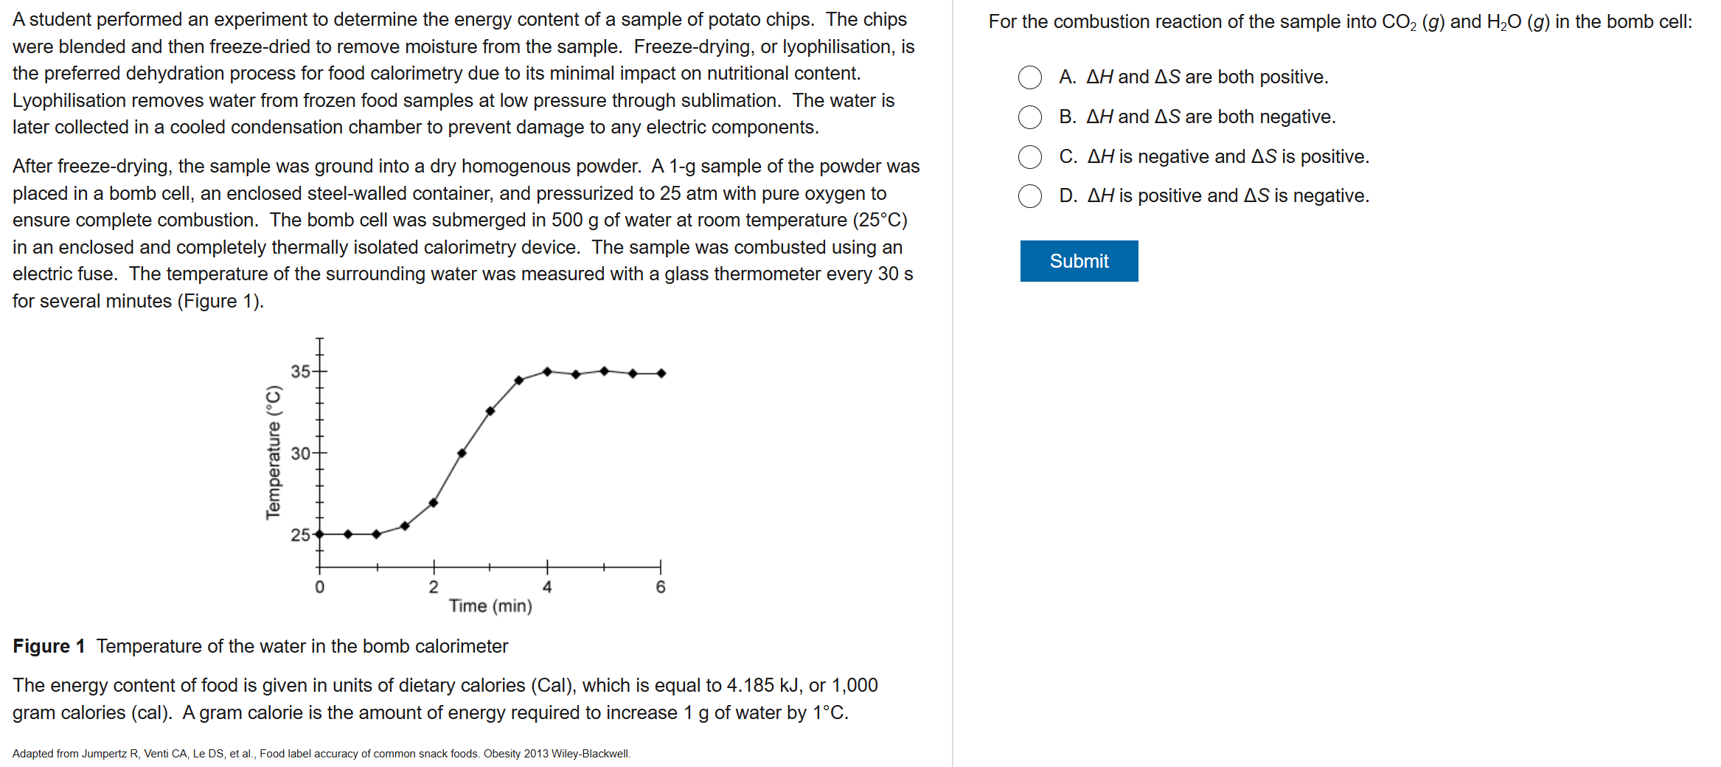Click the first passage paragraph about freeze-drying

tap(463, 73)
